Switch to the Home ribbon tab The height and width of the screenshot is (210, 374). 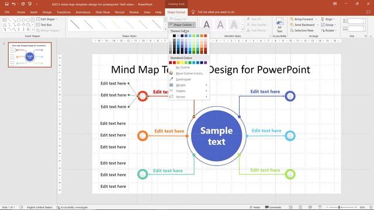[21, 12]
